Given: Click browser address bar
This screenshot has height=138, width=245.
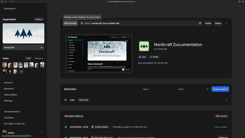Looking at the screenshot, I should point(121,2).
